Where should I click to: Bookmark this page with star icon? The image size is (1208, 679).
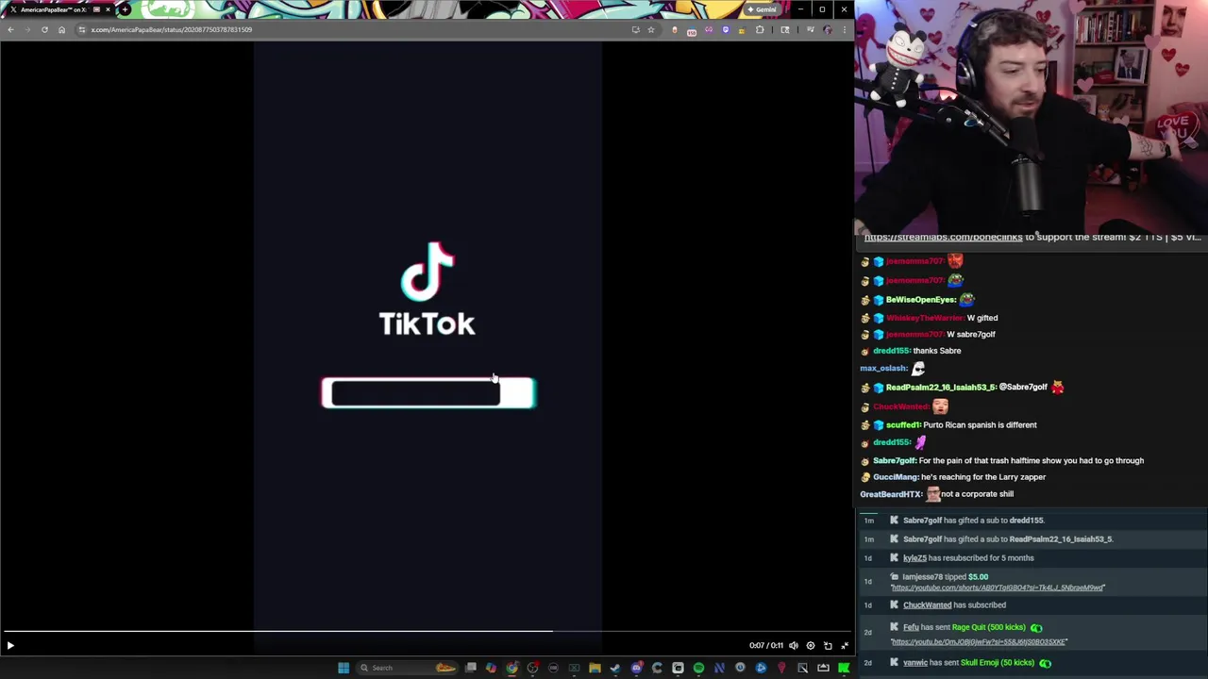650,29
